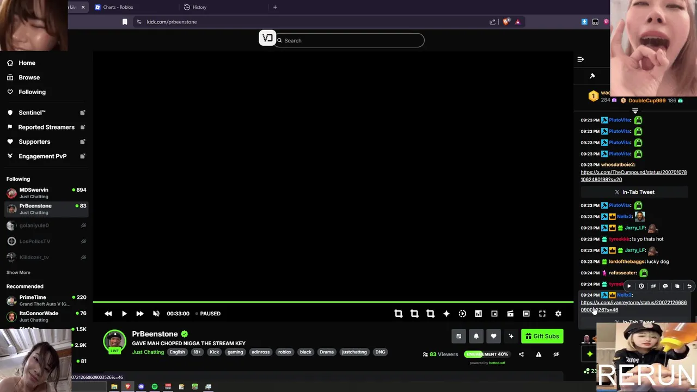Open Just Chatting category link
The height and width of the screenshot is (392, 697).
click(148, 352)
